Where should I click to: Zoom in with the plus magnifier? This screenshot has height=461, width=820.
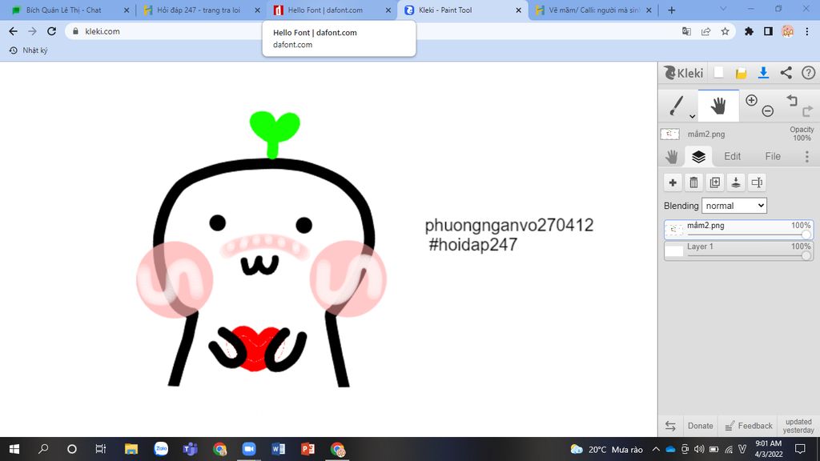[751, 100]
